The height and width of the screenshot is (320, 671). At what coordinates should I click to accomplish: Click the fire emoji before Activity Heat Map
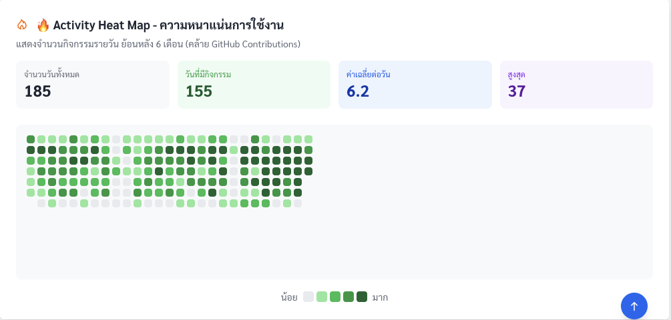pyautogui.click(x=43, y=25)
